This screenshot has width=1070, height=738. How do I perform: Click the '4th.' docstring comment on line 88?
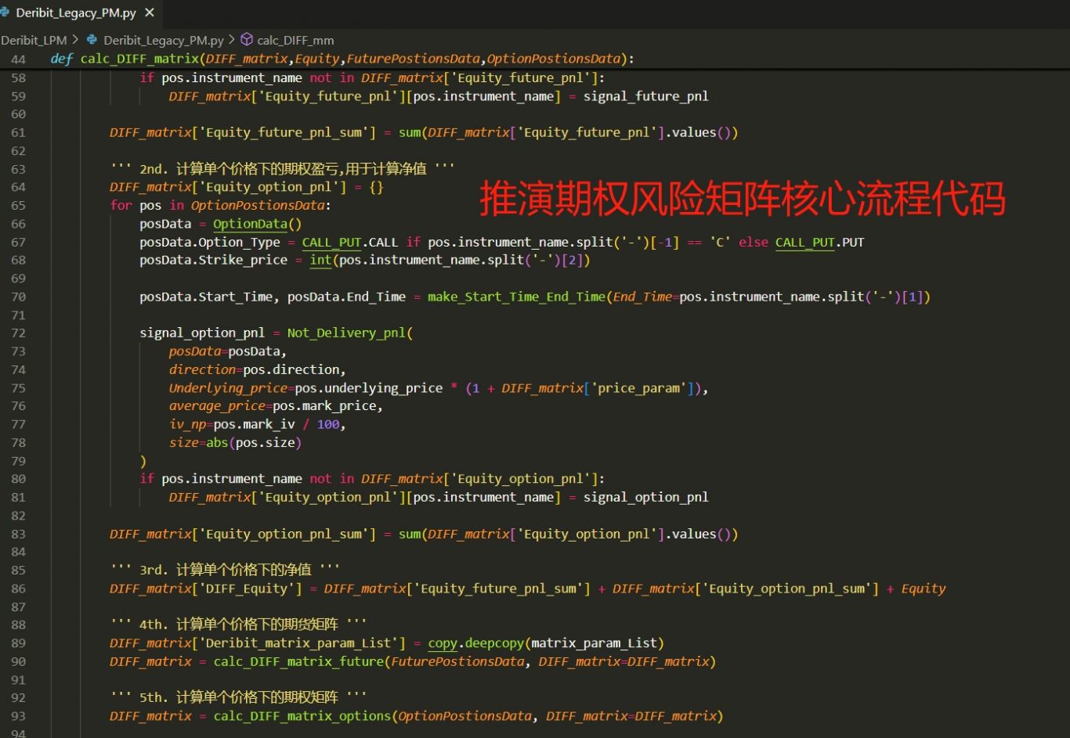238,625
